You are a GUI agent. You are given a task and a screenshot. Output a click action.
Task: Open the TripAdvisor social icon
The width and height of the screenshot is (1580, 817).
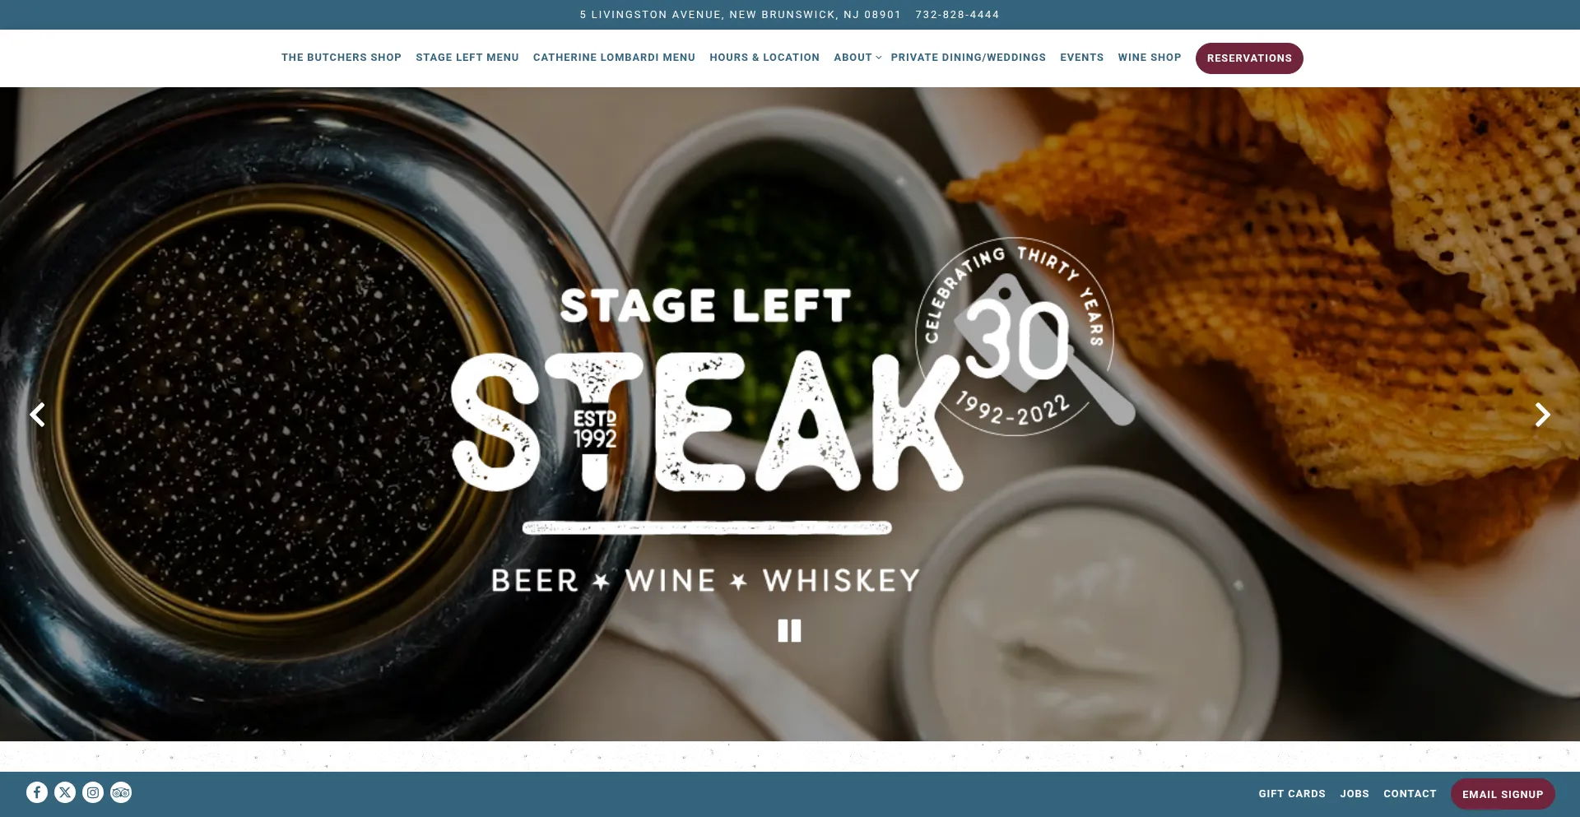(x=121, y=792)
